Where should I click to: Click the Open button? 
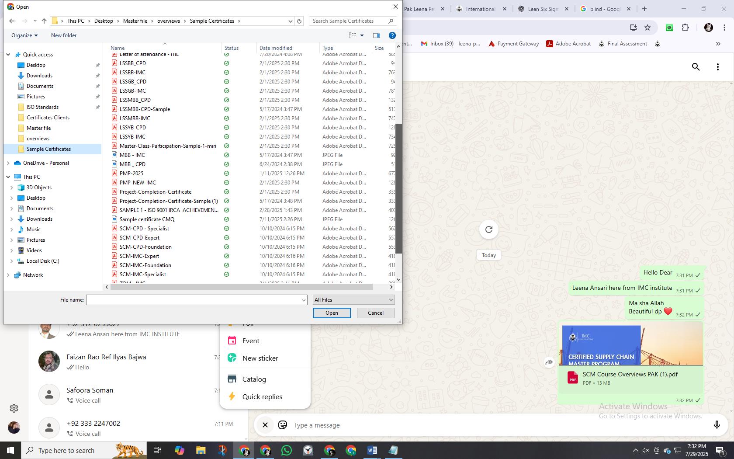(332, 313)
